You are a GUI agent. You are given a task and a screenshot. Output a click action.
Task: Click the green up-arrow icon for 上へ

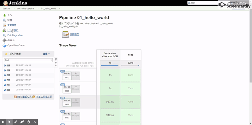[4, 15]
